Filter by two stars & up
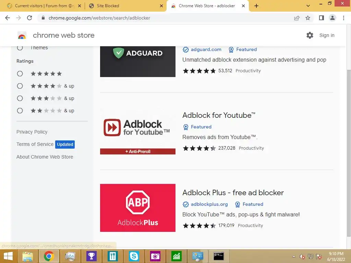351x263 pixels. (20, 111)
